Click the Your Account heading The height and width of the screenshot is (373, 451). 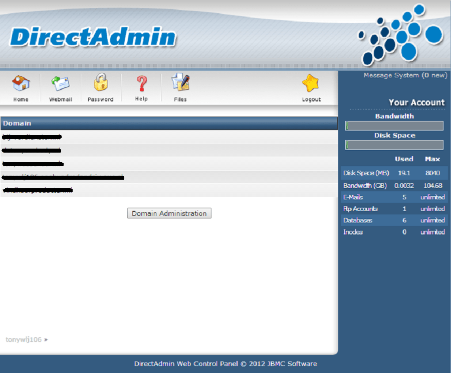click(416, 102)
